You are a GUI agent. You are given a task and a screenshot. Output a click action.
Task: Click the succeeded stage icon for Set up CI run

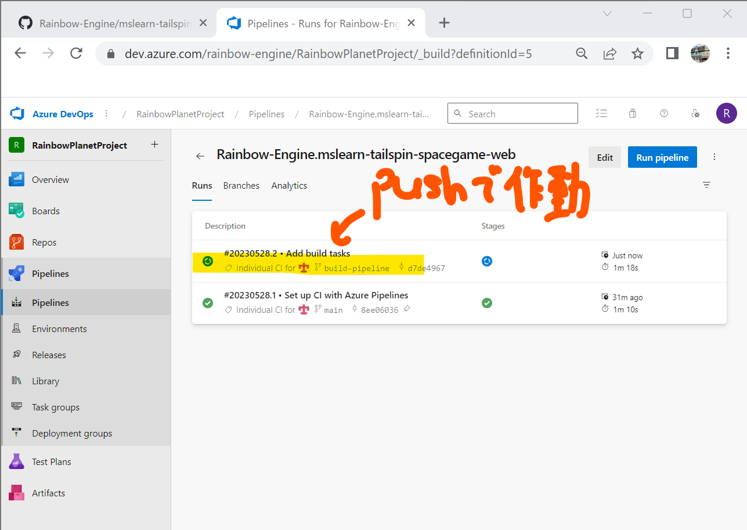point(487,303)
